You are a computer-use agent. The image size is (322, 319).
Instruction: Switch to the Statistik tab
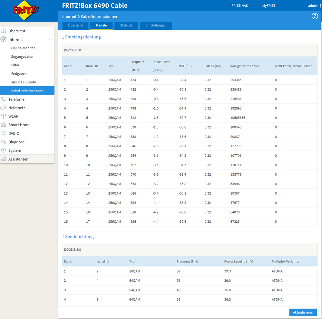click(126, 25)
